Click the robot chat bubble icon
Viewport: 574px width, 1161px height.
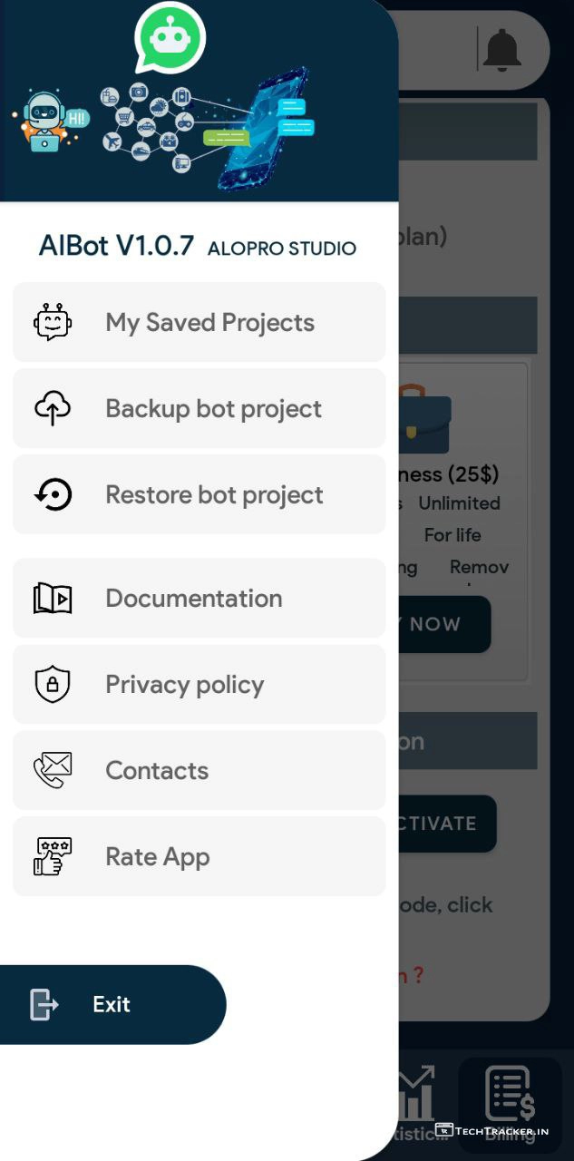pyautogui.click(x=53, y=323)
